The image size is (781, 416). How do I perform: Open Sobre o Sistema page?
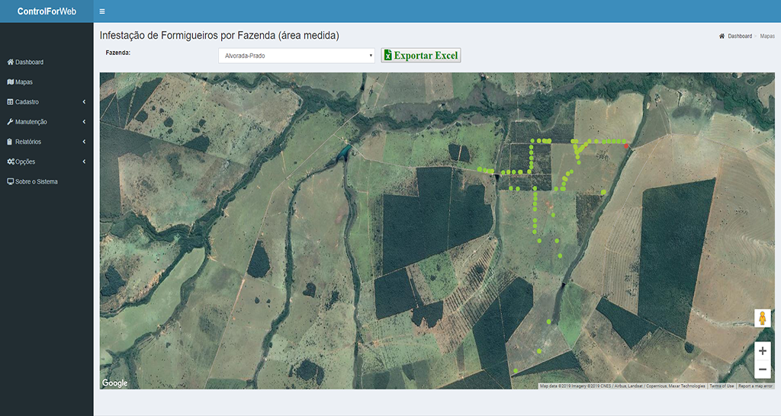click(36, 182)
